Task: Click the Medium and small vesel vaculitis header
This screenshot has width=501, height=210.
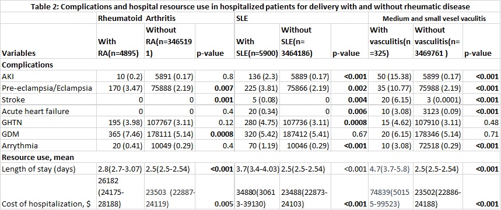Action: 435,19
